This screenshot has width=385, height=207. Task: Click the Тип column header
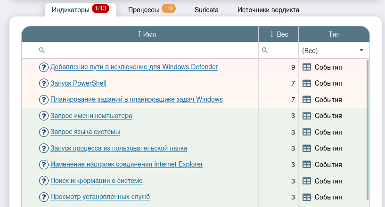334,34
